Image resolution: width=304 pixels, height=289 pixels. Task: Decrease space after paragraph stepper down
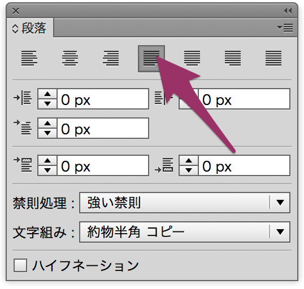point(189,170)
